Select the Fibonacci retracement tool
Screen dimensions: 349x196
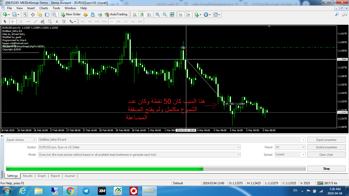tap(50, 22)
